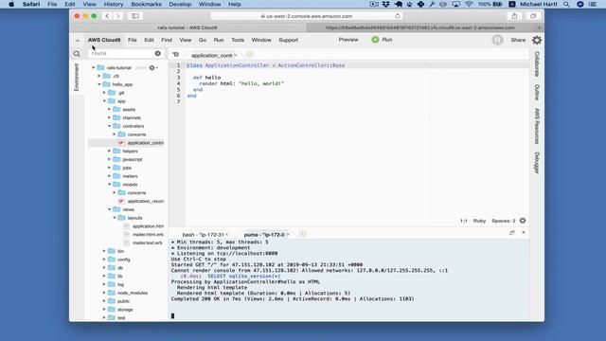Click the 1:1 cursor position indicator
This screenshot has width=606, height=341.
[463, 221]
